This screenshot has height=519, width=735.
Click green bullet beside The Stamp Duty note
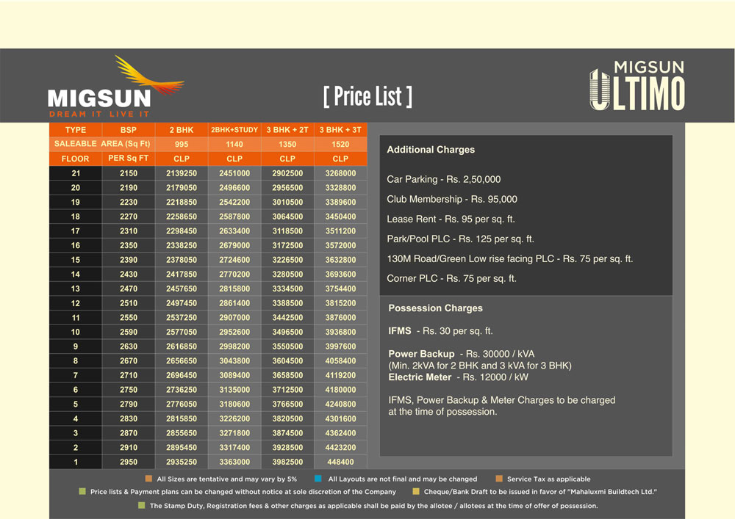tap(141, 506)
